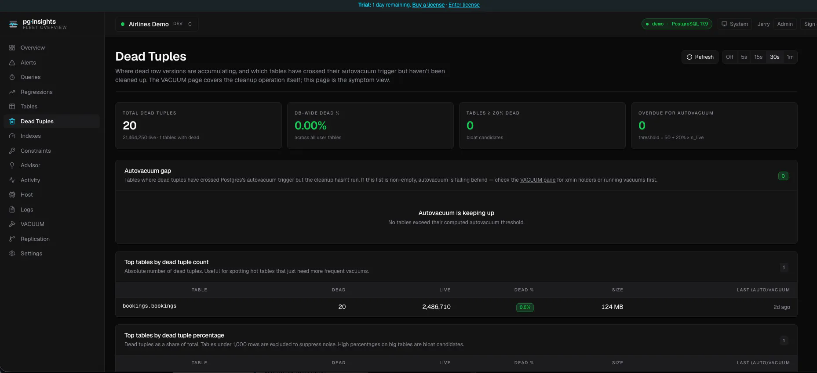Viewport: 817px width, 373px height.
Task: Click the Regressions trend-line icon
Action: [x=12, y=92]
